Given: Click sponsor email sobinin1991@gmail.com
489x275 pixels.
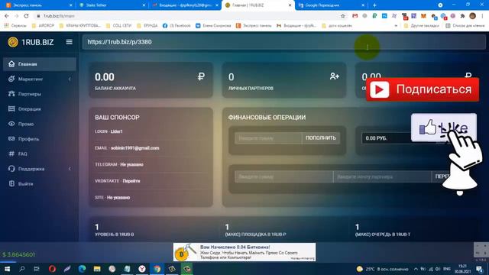Looking at the screenshot, I should pos(134,148).
